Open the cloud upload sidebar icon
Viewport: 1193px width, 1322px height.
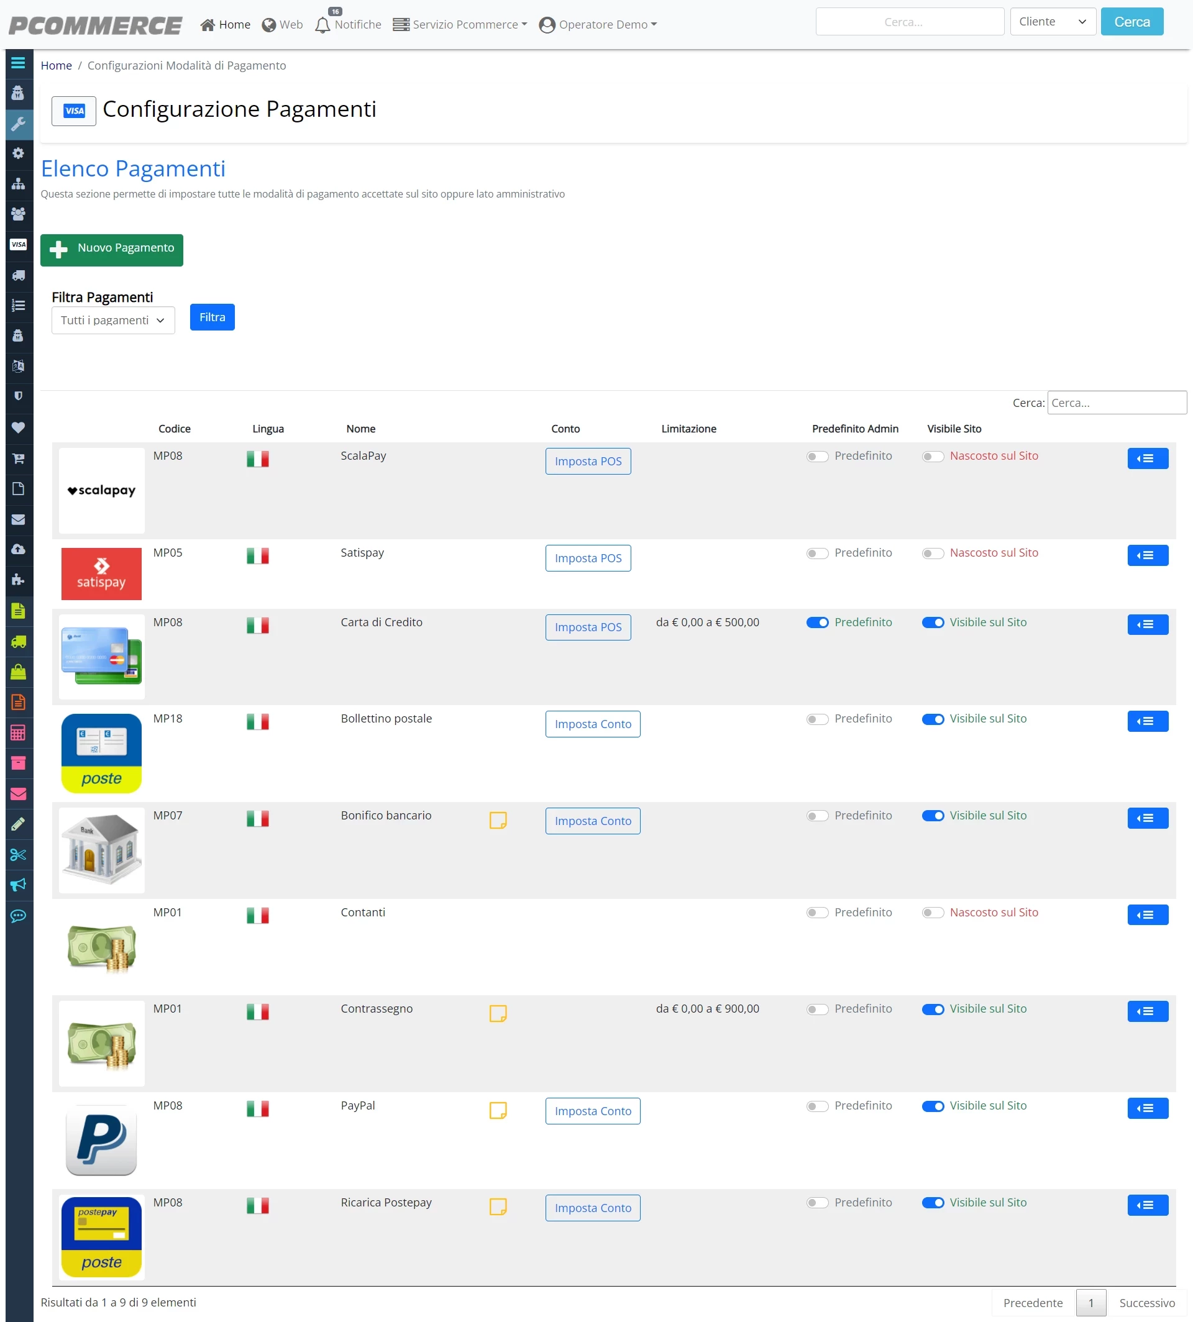[x=19, y=549]
